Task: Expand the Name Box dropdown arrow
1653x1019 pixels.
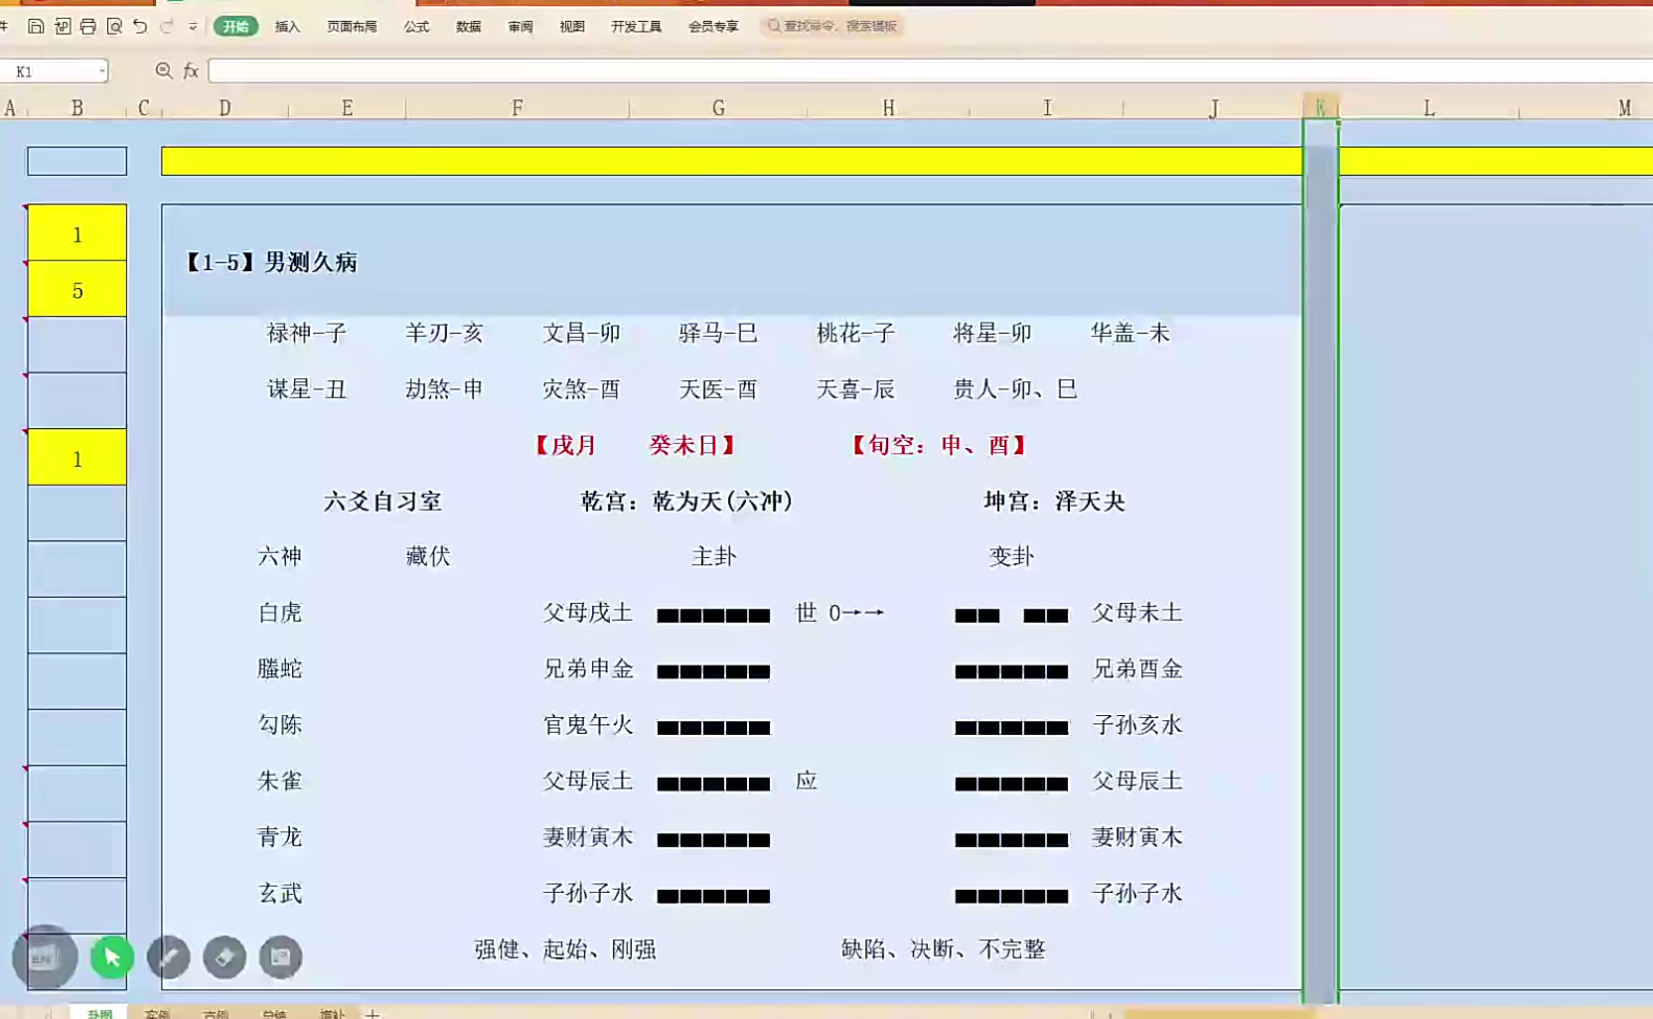Action: click(101, 72)
